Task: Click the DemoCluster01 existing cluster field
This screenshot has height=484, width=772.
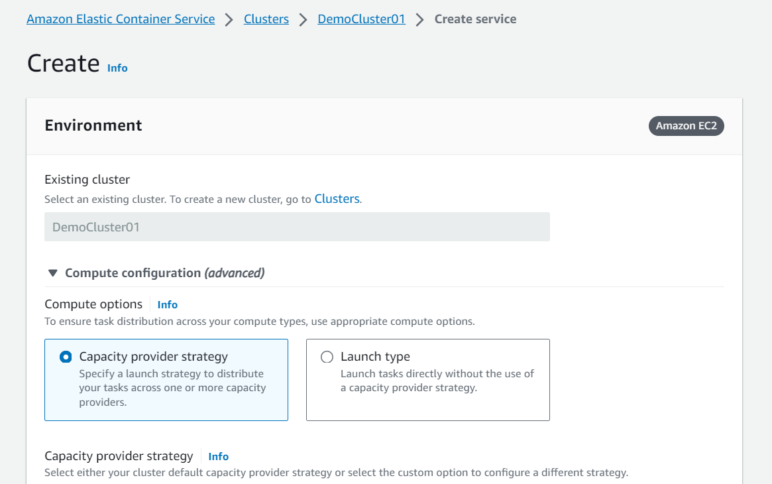Action: pyautogui.click(x=297, y=227)
